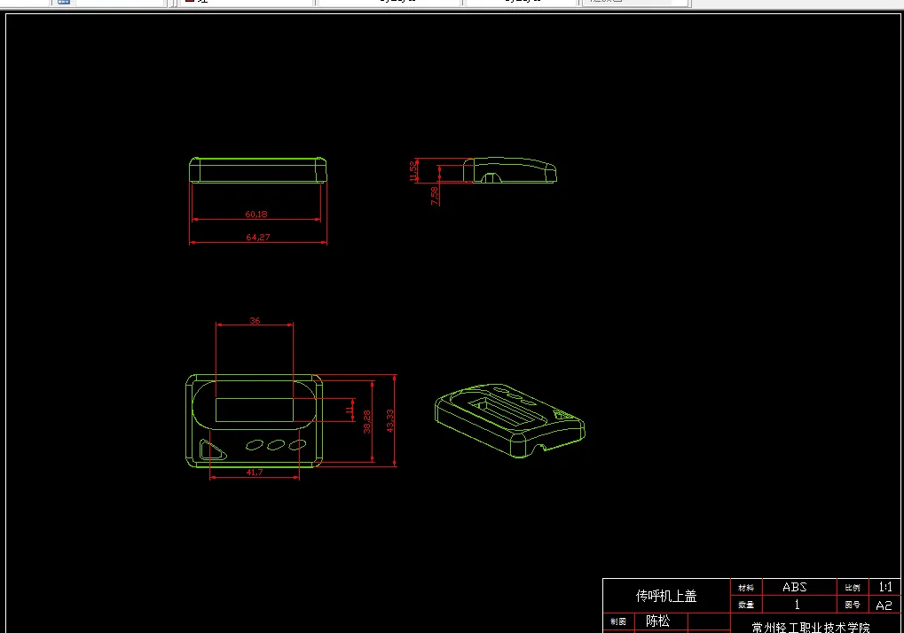Select the ABS material value

tap(795, 587)
